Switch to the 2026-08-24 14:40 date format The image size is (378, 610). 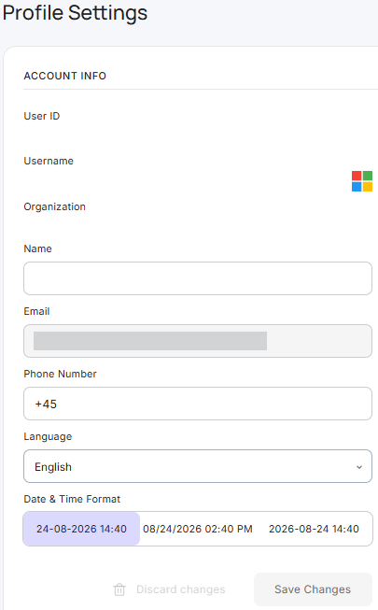pos(314,529)
